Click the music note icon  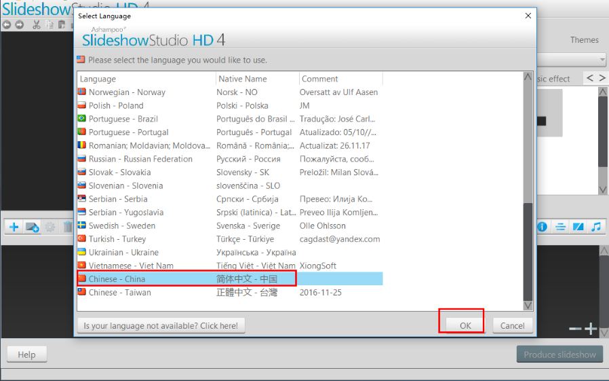[596, 227]
